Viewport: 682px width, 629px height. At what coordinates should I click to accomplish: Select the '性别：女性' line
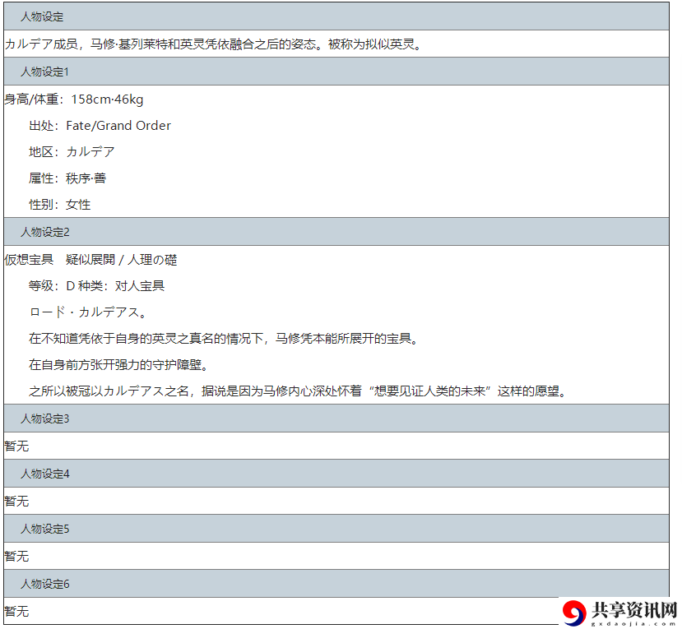pos(59,204)
